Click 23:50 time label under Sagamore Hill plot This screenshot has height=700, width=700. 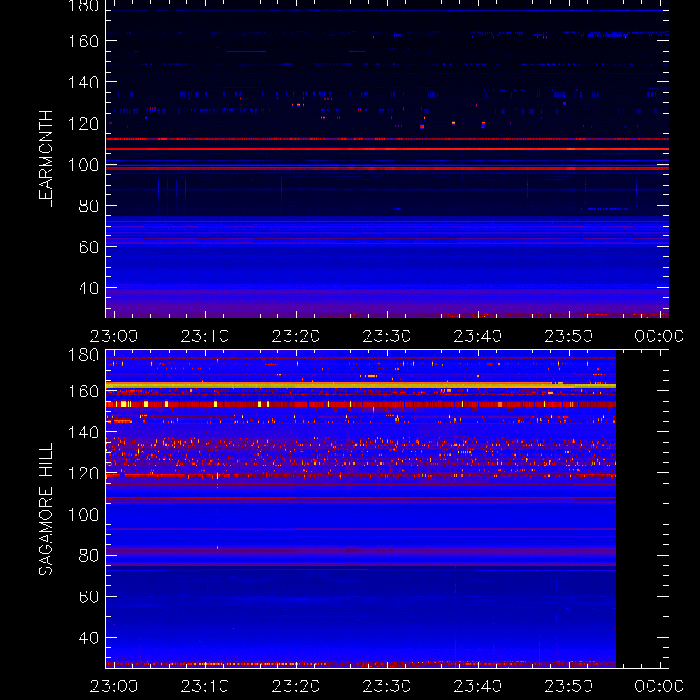tap(569, 686)
